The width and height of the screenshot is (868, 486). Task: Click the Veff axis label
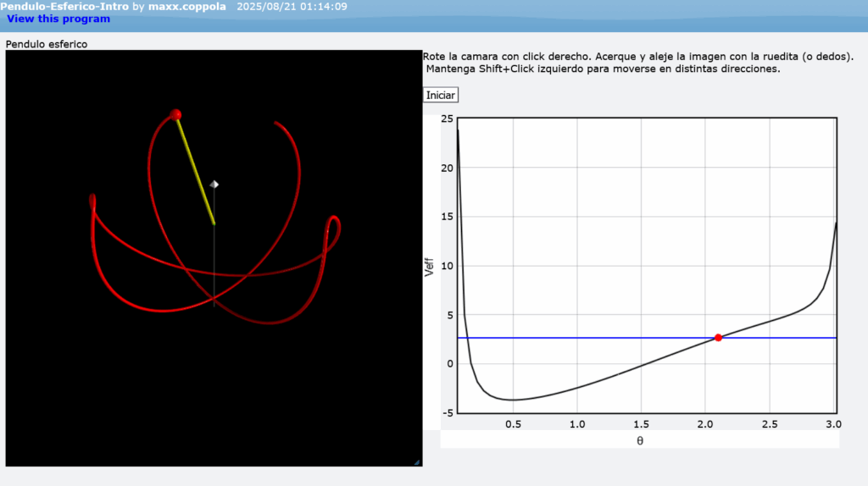429,267
